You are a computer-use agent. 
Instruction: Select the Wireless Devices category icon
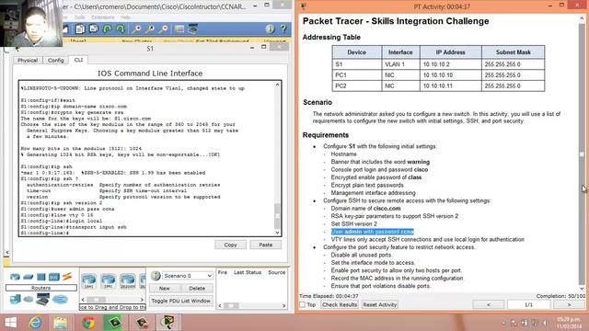coord(54,277)
